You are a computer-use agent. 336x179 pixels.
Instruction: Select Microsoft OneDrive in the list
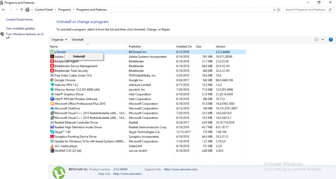(67, 108)
